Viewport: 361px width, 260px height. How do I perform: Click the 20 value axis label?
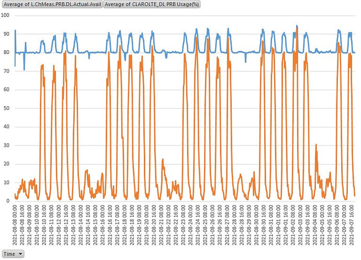click(6, 164)
